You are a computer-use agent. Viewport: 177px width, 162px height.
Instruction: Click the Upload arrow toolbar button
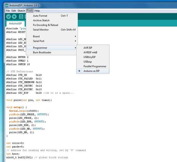coord(14,17)
